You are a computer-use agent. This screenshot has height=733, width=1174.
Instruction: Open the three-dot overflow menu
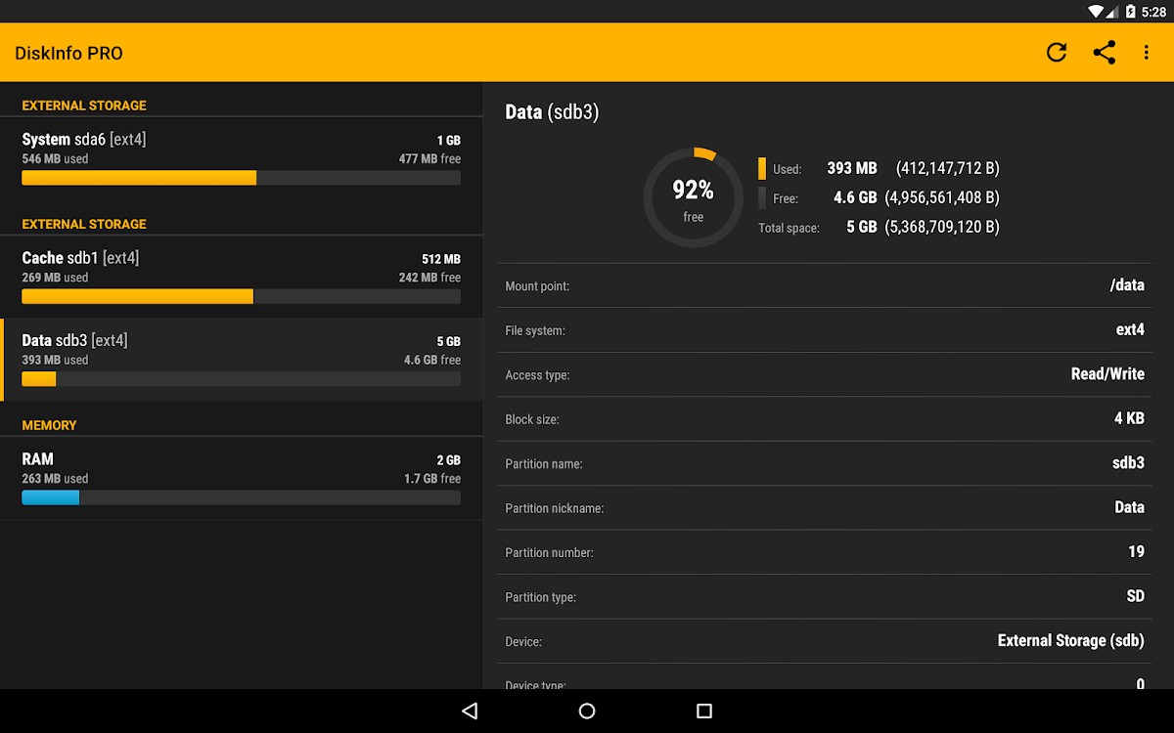coord(1146,53)
